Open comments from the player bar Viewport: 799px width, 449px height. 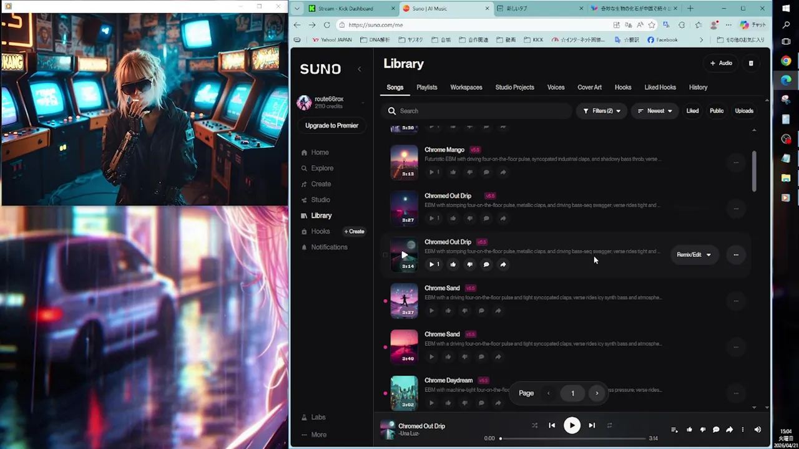pyautogui.click(x=716, y=430)
